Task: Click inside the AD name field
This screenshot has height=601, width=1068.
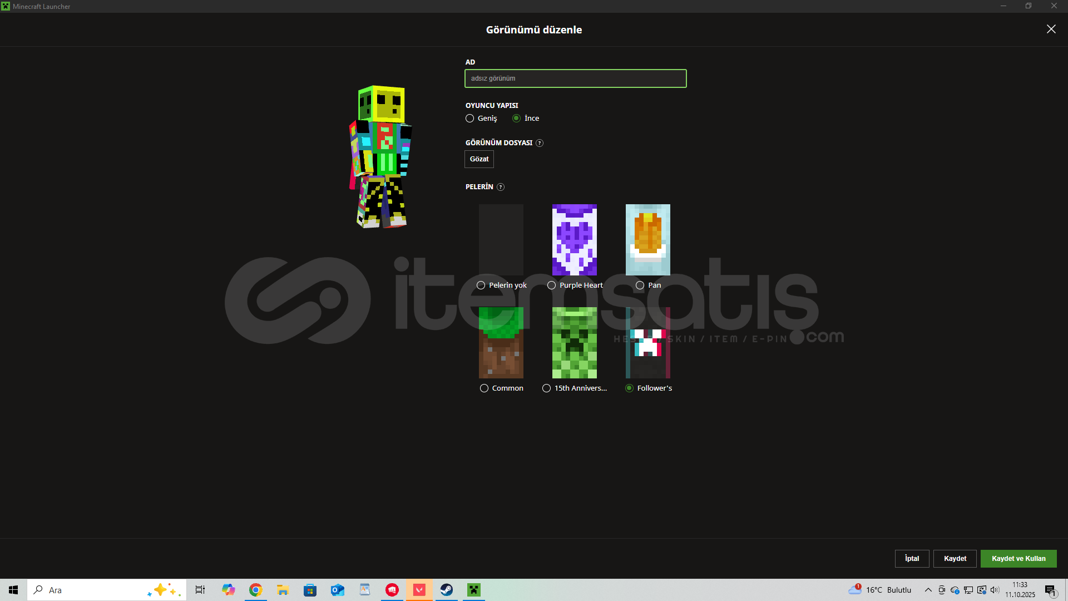Action: pos(575,78)
